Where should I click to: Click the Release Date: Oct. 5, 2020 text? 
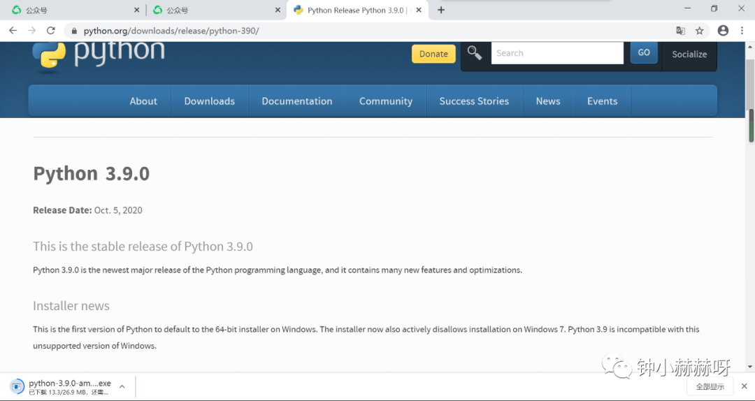tap(87, 210)
